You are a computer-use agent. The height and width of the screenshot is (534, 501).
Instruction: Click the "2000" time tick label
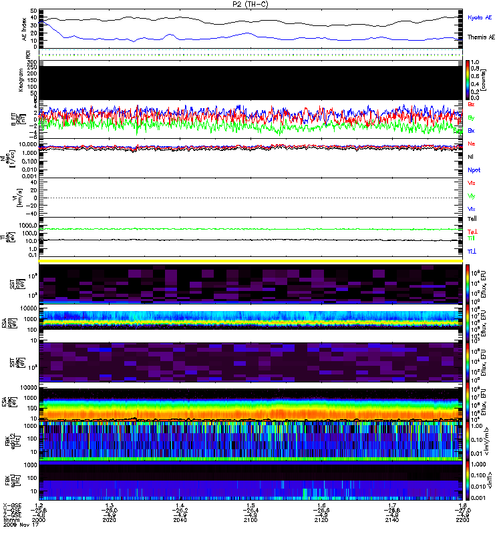[x=39, y=520]
